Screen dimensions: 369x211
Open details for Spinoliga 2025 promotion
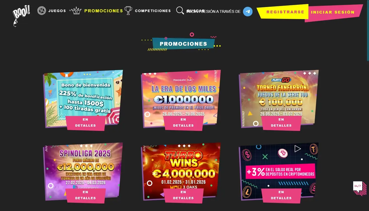point(85,195)
